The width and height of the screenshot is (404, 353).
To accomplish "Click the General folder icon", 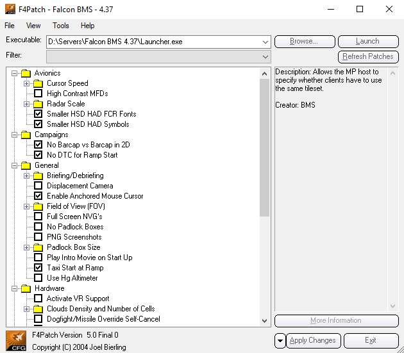I will (x=26, y=165).
